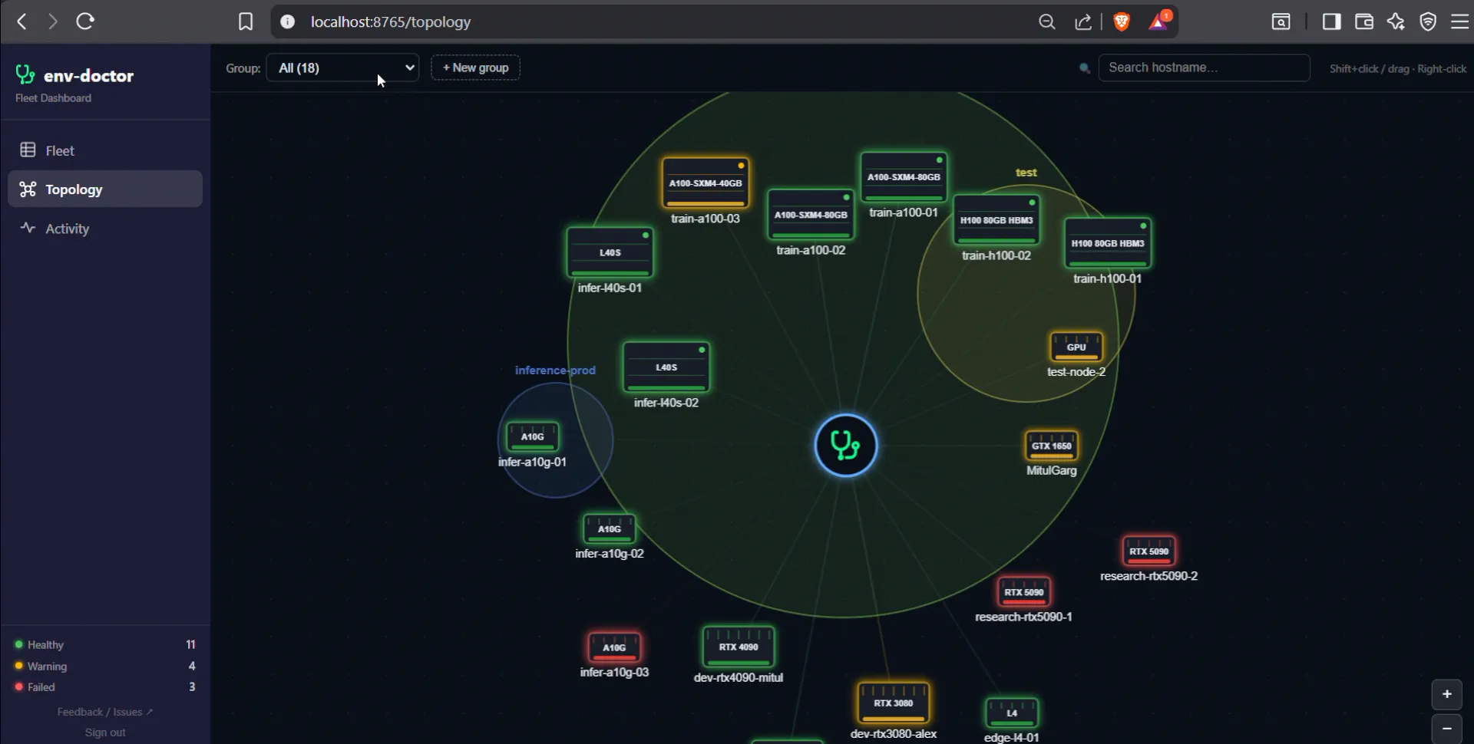Viewport: 1474px width, 744px height.
Task: Select the central env-doctor hub node
Action: point(846,446)
